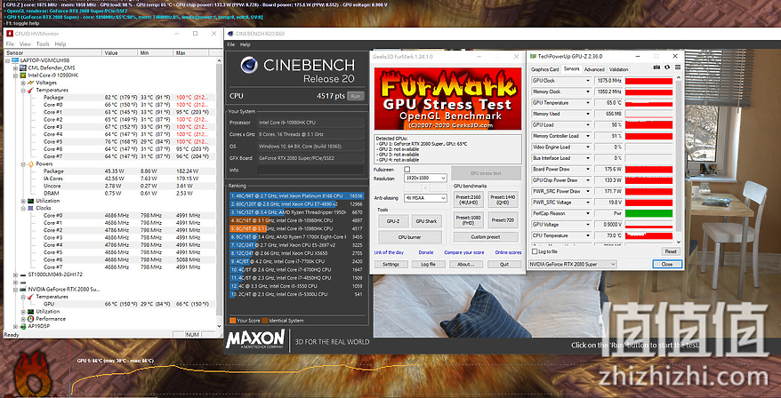Click the GPU-Z title bar icon
Viewport: 781px width, 398px height.
(534, 56)
